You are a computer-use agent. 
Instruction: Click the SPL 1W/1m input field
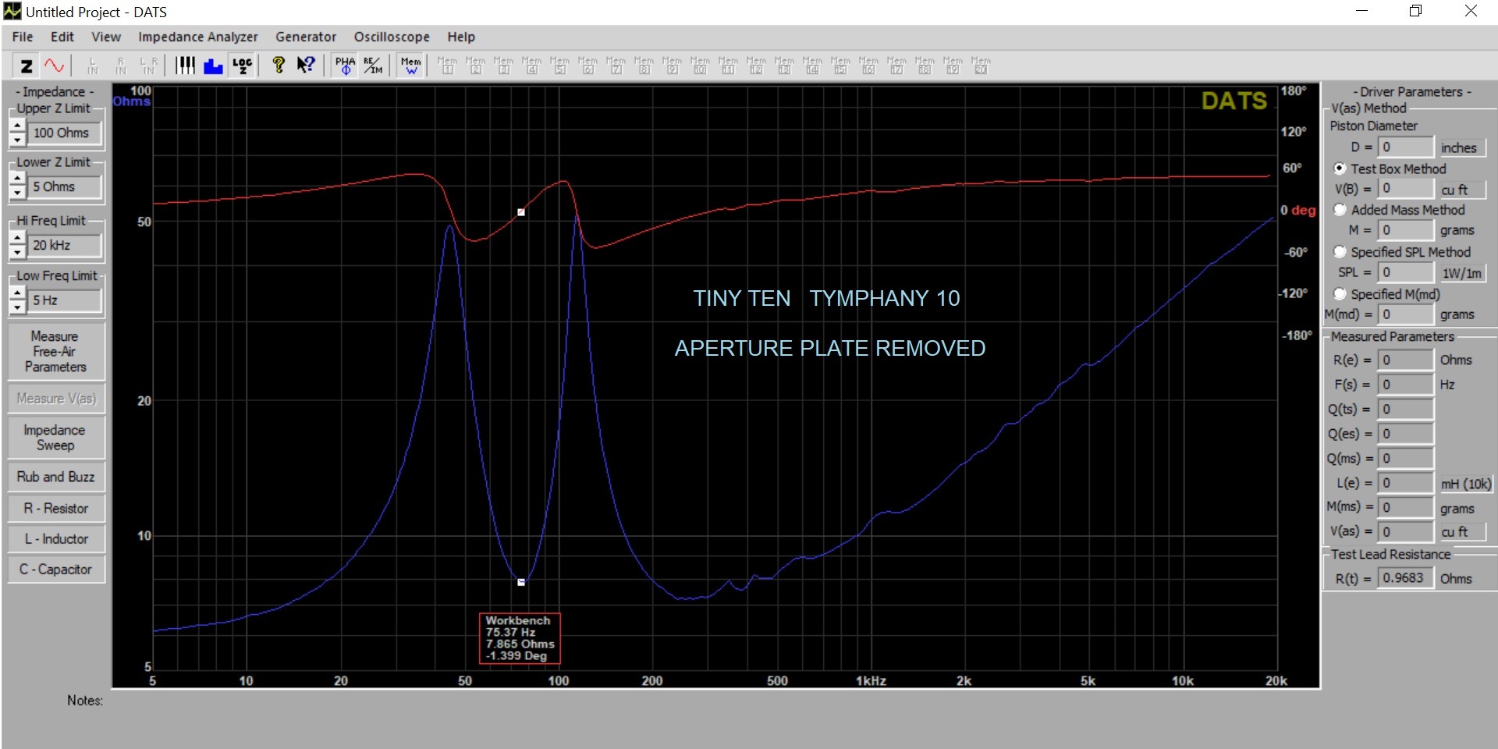(x=1405, y=272)
